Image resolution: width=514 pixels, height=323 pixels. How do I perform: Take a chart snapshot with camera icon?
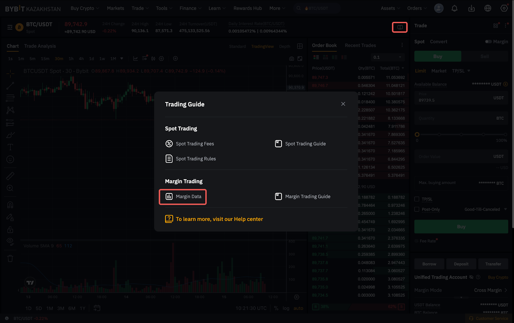click(x=291, y=59)
